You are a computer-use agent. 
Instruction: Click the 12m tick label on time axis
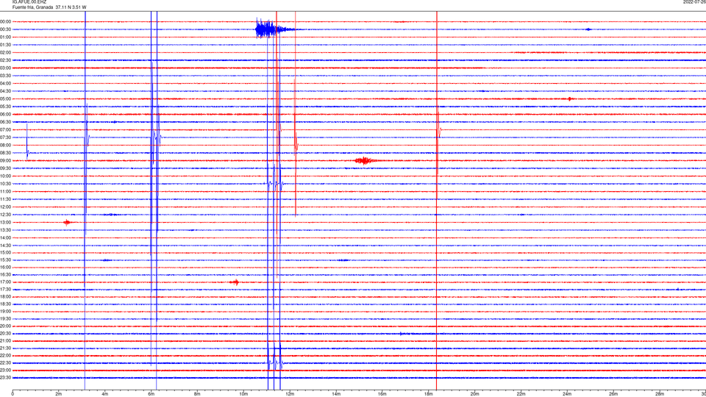point(290,394)
